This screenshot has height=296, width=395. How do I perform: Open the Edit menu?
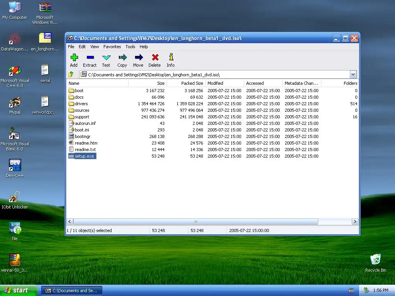pos(82,47)
